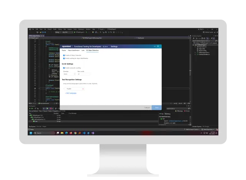This screenshot has height=180, width=246.
Task: Open the Help menu in Visual Studio
Action: 94,29
